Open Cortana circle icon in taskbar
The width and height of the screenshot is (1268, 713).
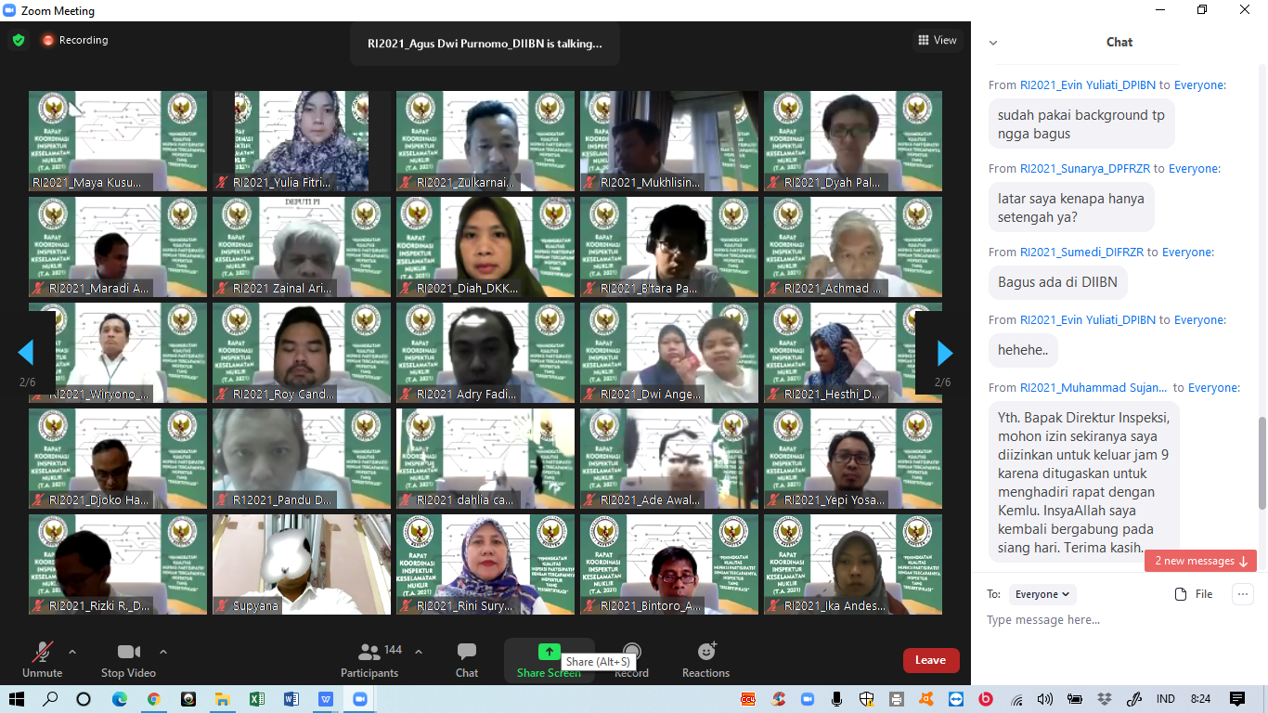tap(84, 699)
